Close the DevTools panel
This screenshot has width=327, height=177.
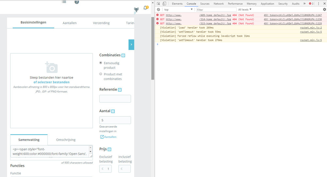coord(324,4)
